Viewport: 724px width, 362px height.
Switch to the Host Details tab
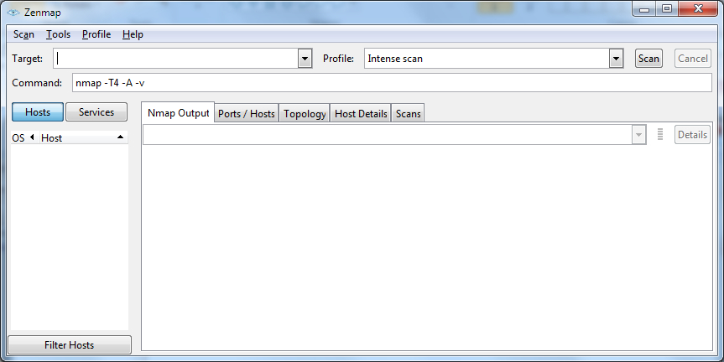pos(361,114)
